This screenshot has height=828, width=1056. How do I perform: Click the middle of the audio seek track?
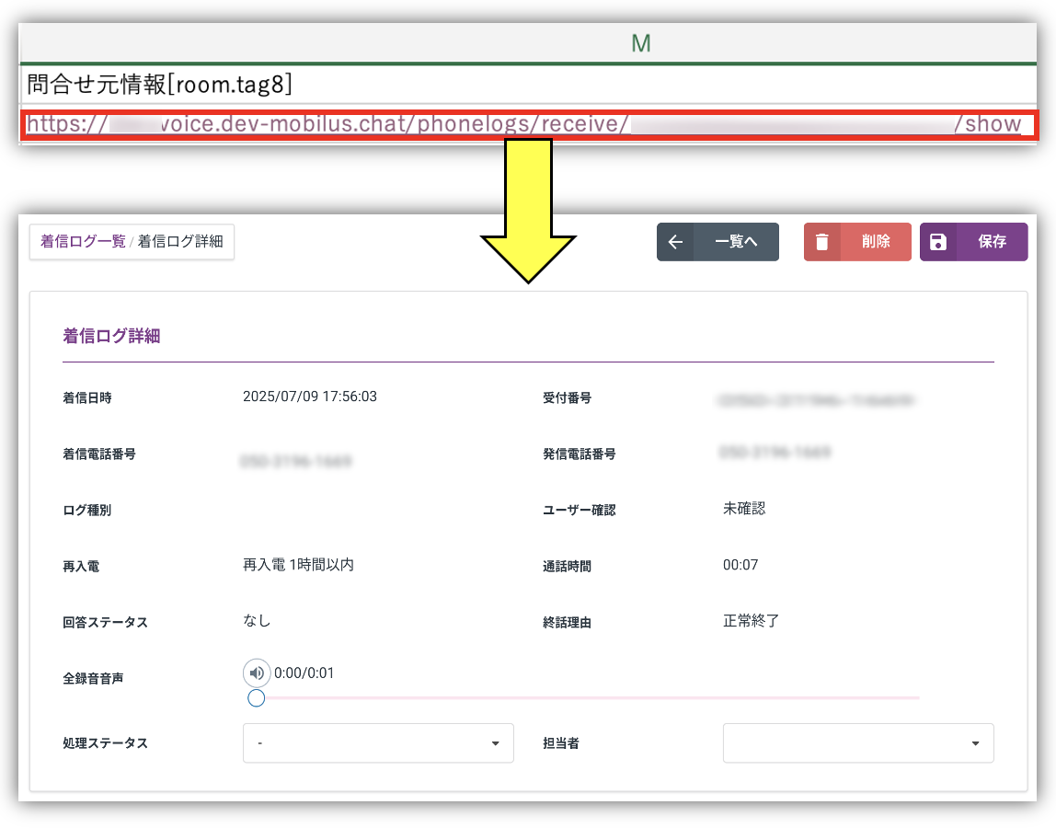click(x=587, y=698)
